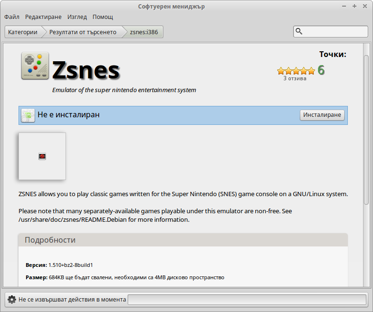Click the emulator subtitle description
This screenshot has width=373, height=312.
point(124,90)
